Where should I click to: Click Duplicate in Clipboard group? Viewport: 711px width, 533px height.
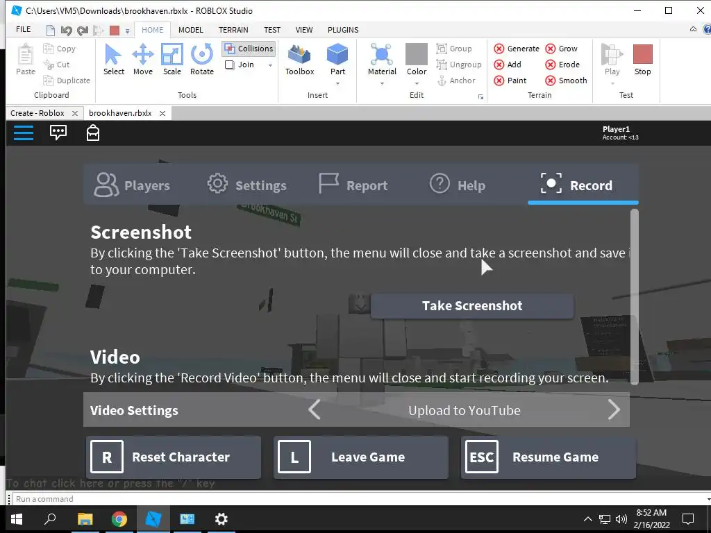tap(67, 81)
